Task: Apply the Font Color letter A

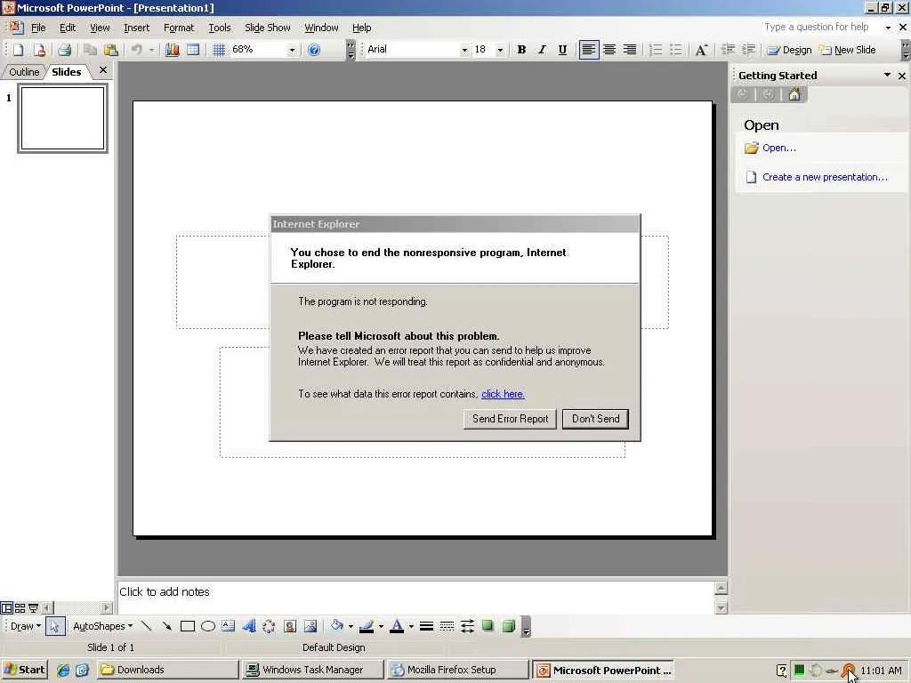Action: [397, 626]
